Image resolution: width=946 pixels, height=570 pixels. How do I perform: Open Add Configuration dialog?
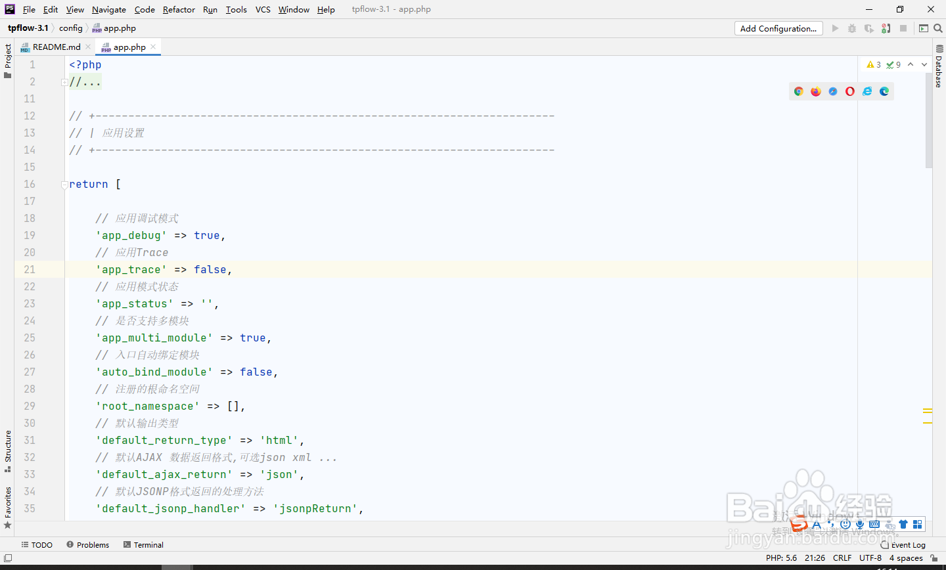click(x=778, y=28)
